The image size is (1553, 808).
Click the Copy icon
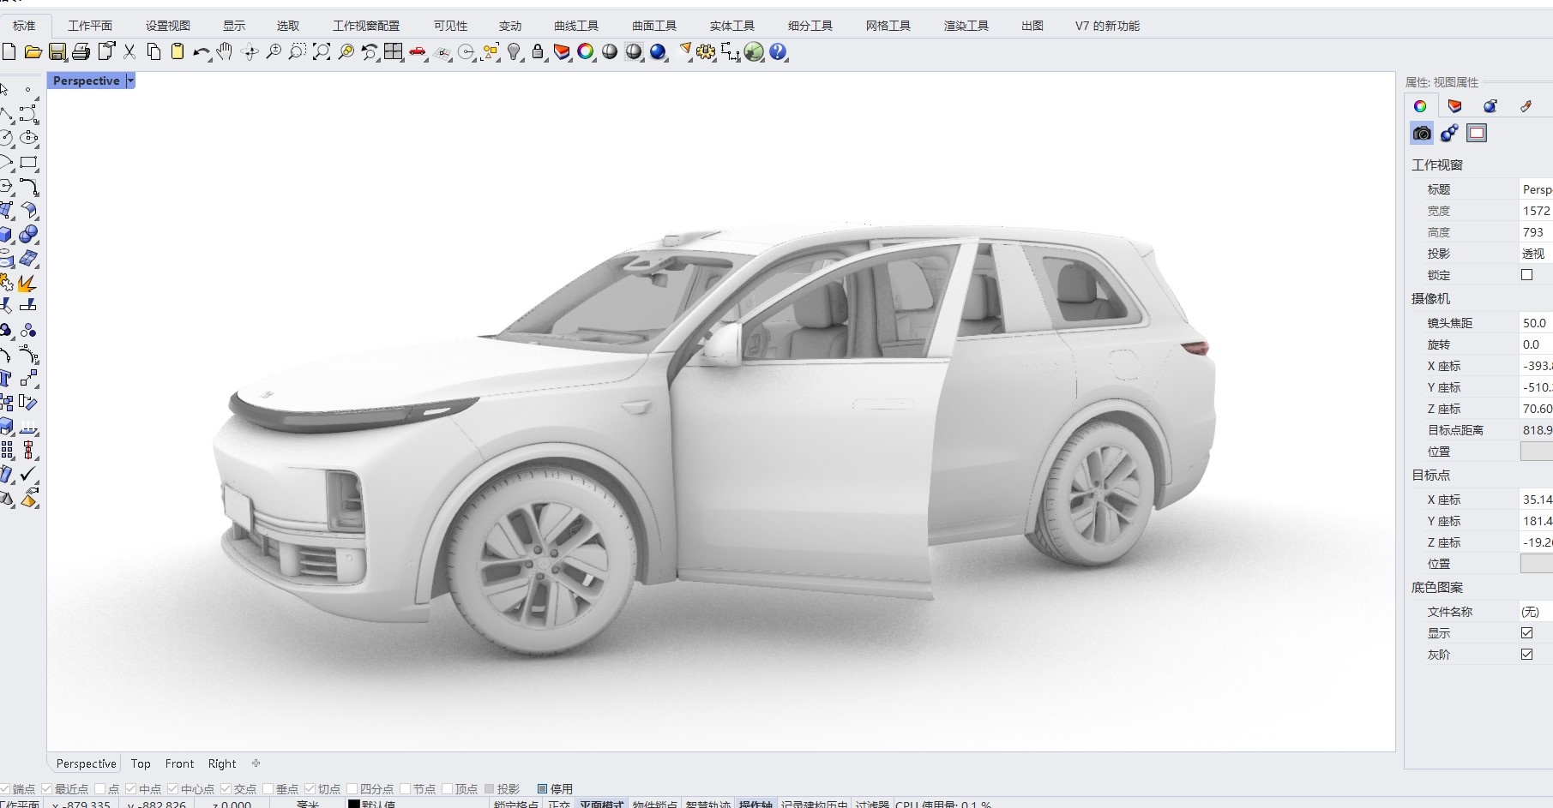click(x=153, y=52)
